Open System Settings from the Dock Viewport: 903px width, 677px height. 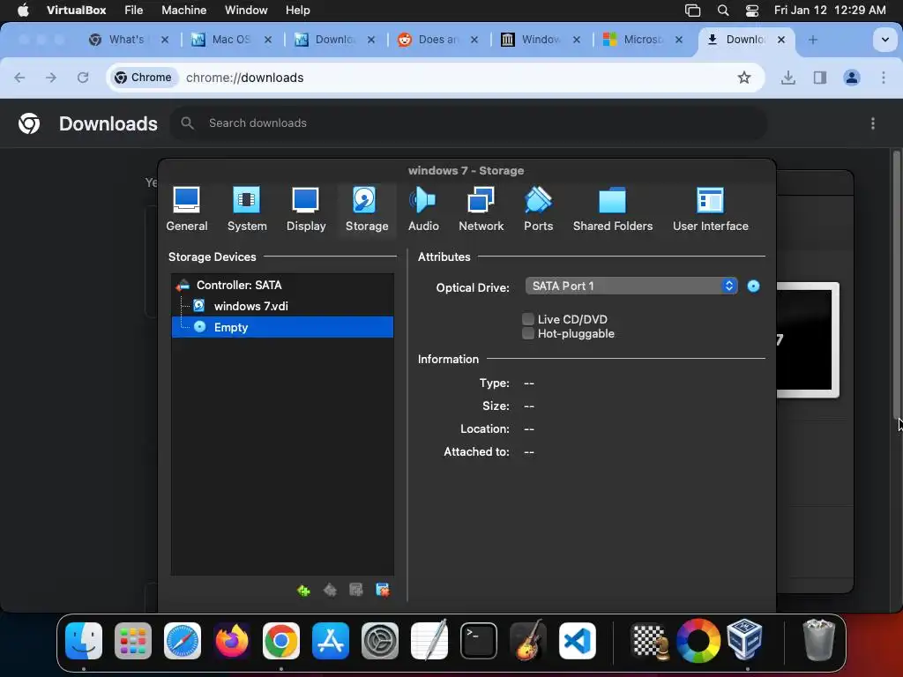380,641
